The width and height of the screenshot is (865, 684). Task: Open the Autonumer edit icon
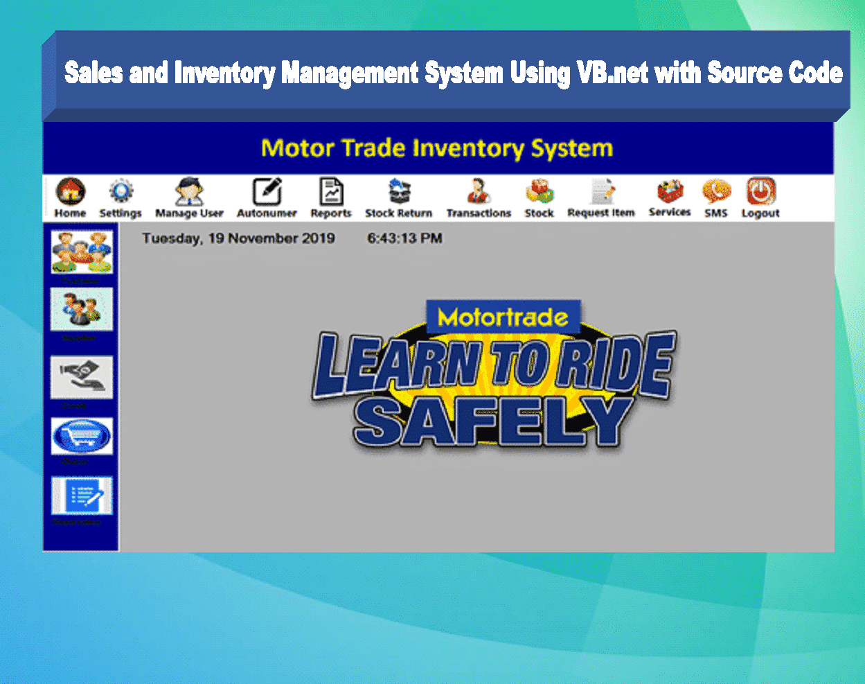point(267,192)
